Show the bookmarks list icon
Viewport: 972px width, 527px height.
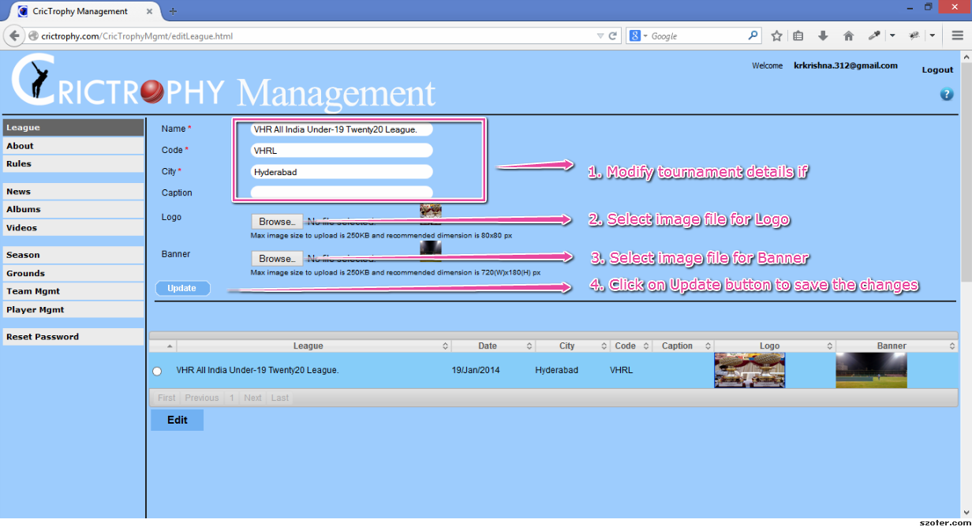click(x=798, y=36)
